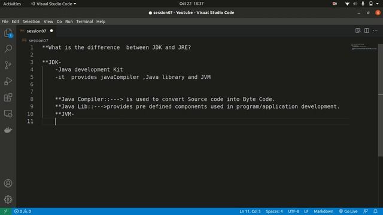Select the session07 editor tab
This screenshot has height=215, width=383.
[37, 31]
